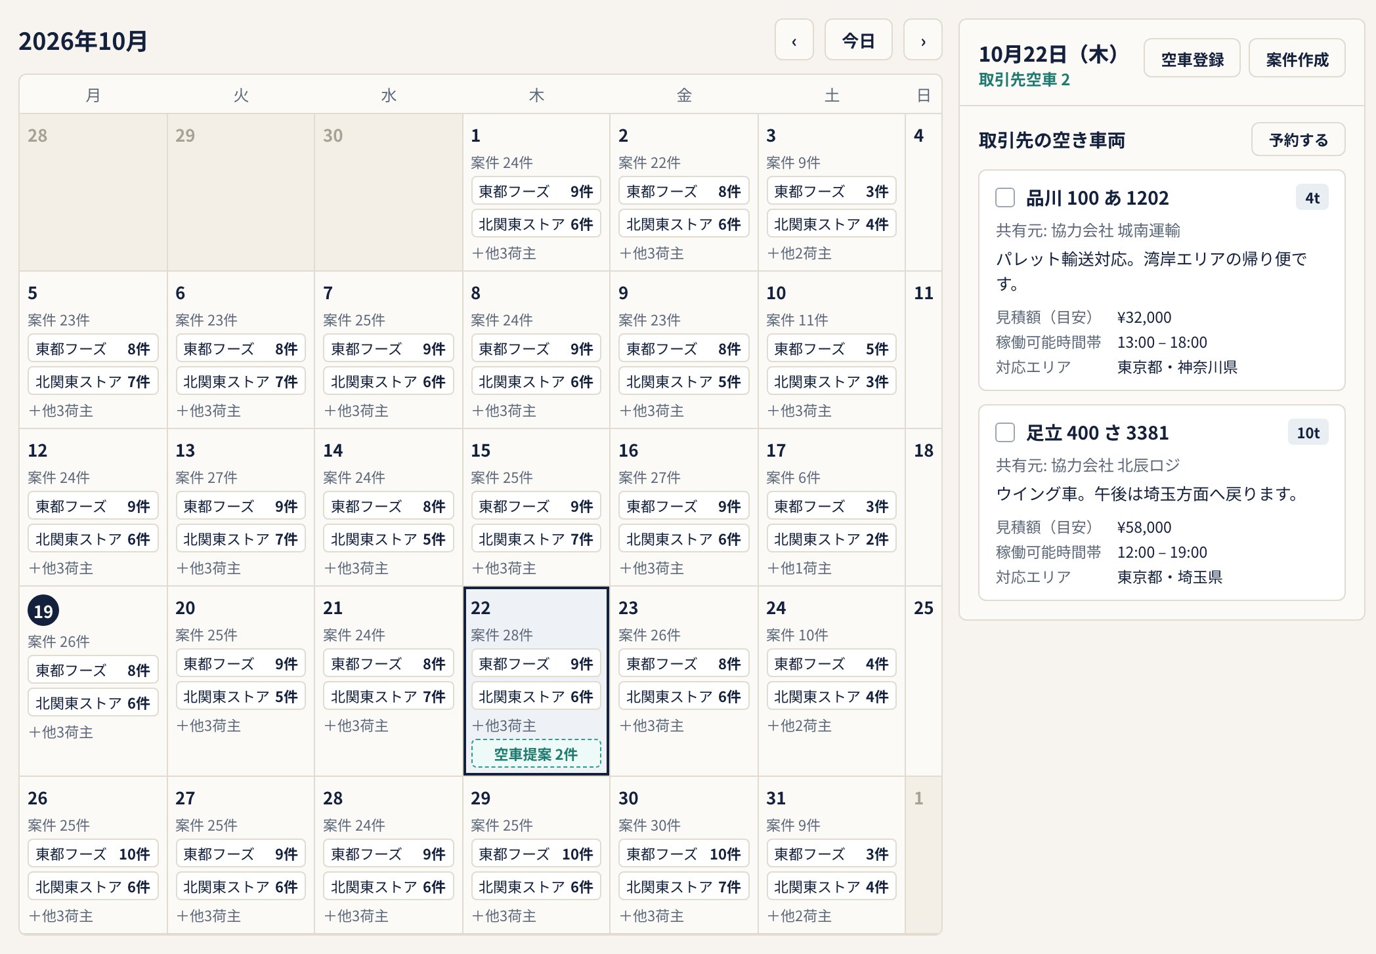Expand ＋他1荷主 on October 17
The height and width of the screenshot is (954, 1376).
pos(799,568)
